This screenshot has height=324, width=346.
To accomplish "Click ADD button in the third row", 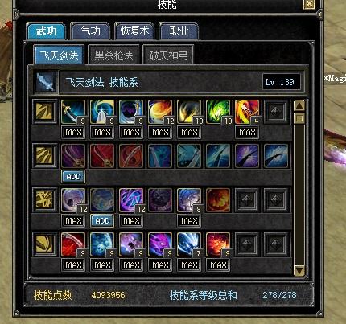I will (102, 221).
